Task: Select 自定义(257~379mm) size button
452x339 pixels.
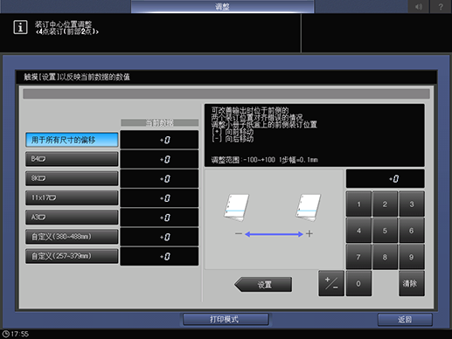Action: [x=72, y=256]
